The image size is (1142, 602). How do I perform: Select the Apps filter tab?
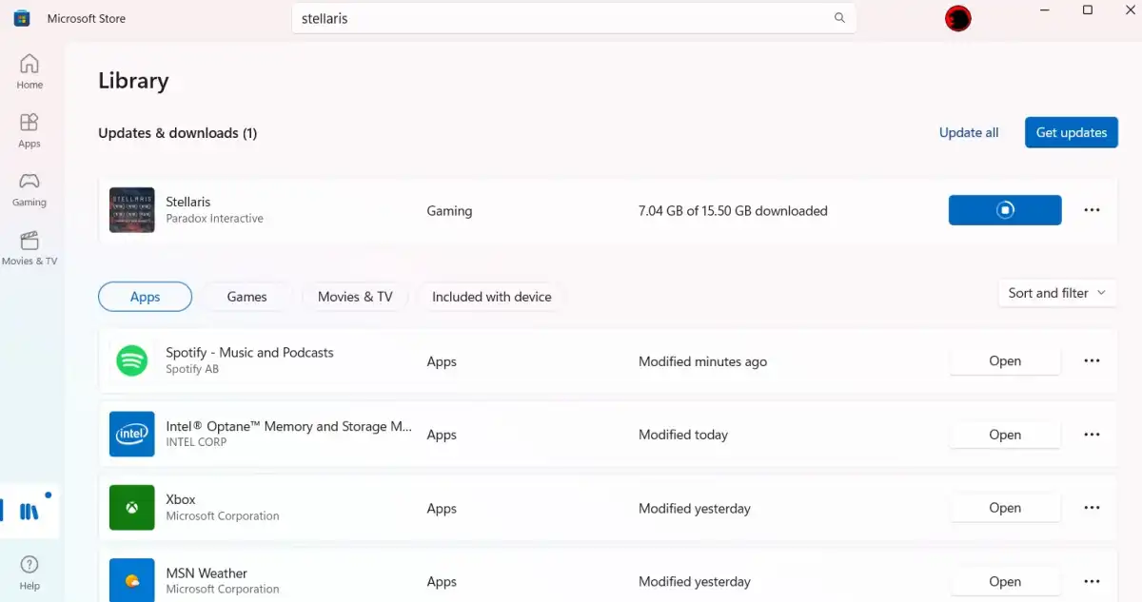click(x=145, y=297)
